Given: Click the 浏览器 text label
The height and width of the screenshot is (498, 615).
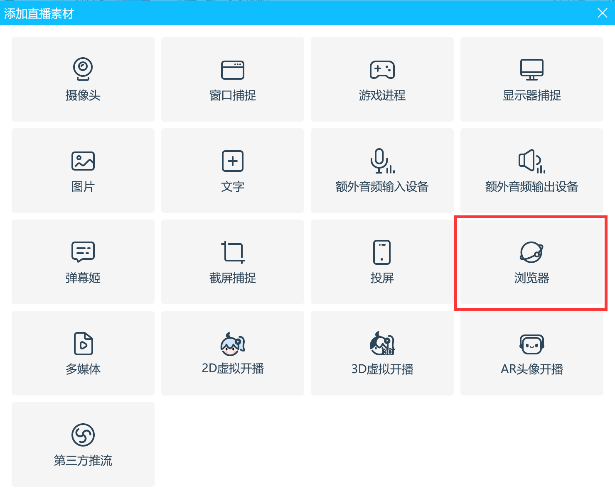Looking at the screenshot, I should [x=531, y=278].
